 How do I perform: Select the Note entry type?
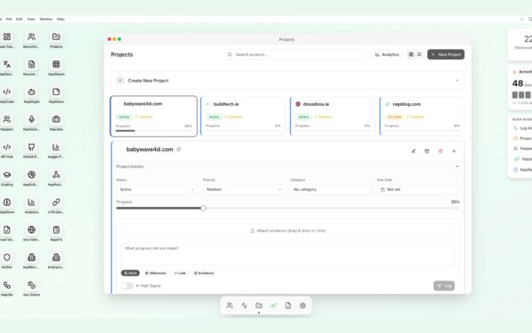pos(130,274)
